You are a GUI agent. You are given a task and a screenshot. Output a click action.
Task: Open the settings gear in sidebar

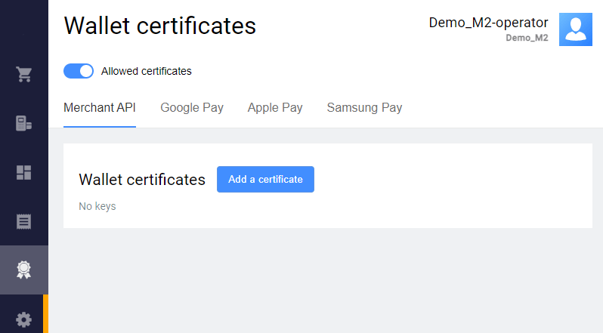coord(23,319)
